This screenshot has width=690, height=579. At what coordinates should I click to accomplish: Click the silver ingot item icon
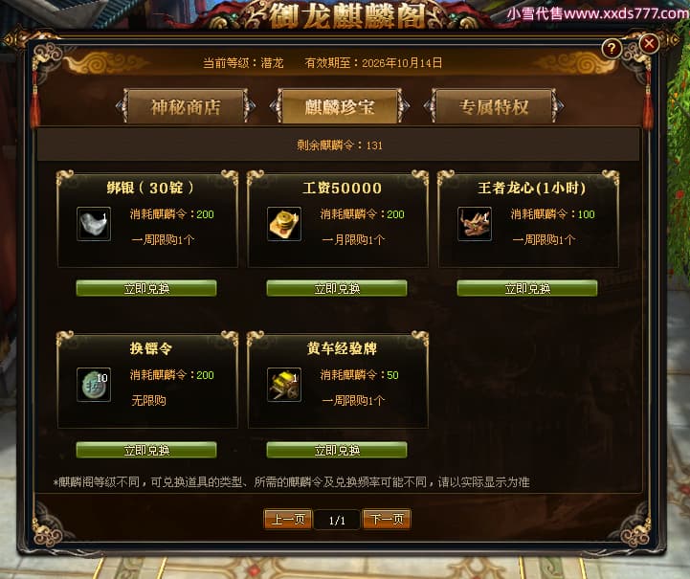pyautogui.click(x=94, y=224)
